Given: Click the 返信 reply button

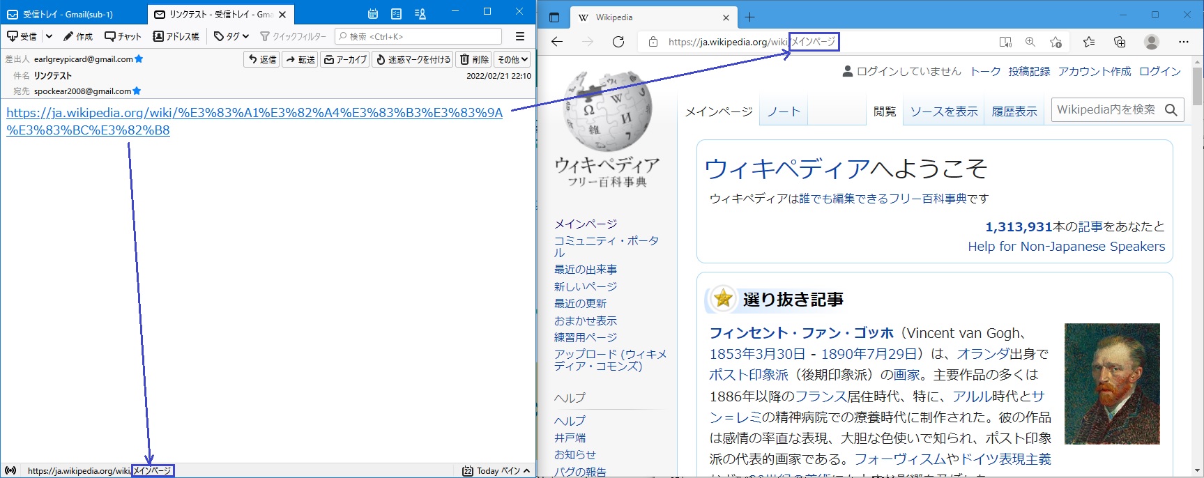Looking at the screenshot, I should click(x=263, y=60).
